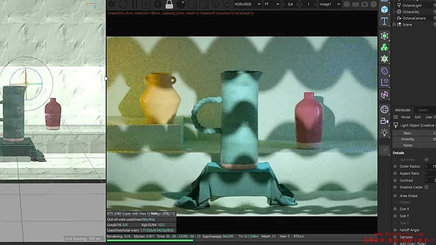Click the Octane render settings gear

pos(158,4)
